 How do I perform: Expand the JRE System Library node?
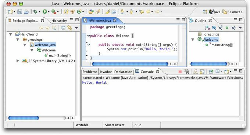[x=18, y=61]
